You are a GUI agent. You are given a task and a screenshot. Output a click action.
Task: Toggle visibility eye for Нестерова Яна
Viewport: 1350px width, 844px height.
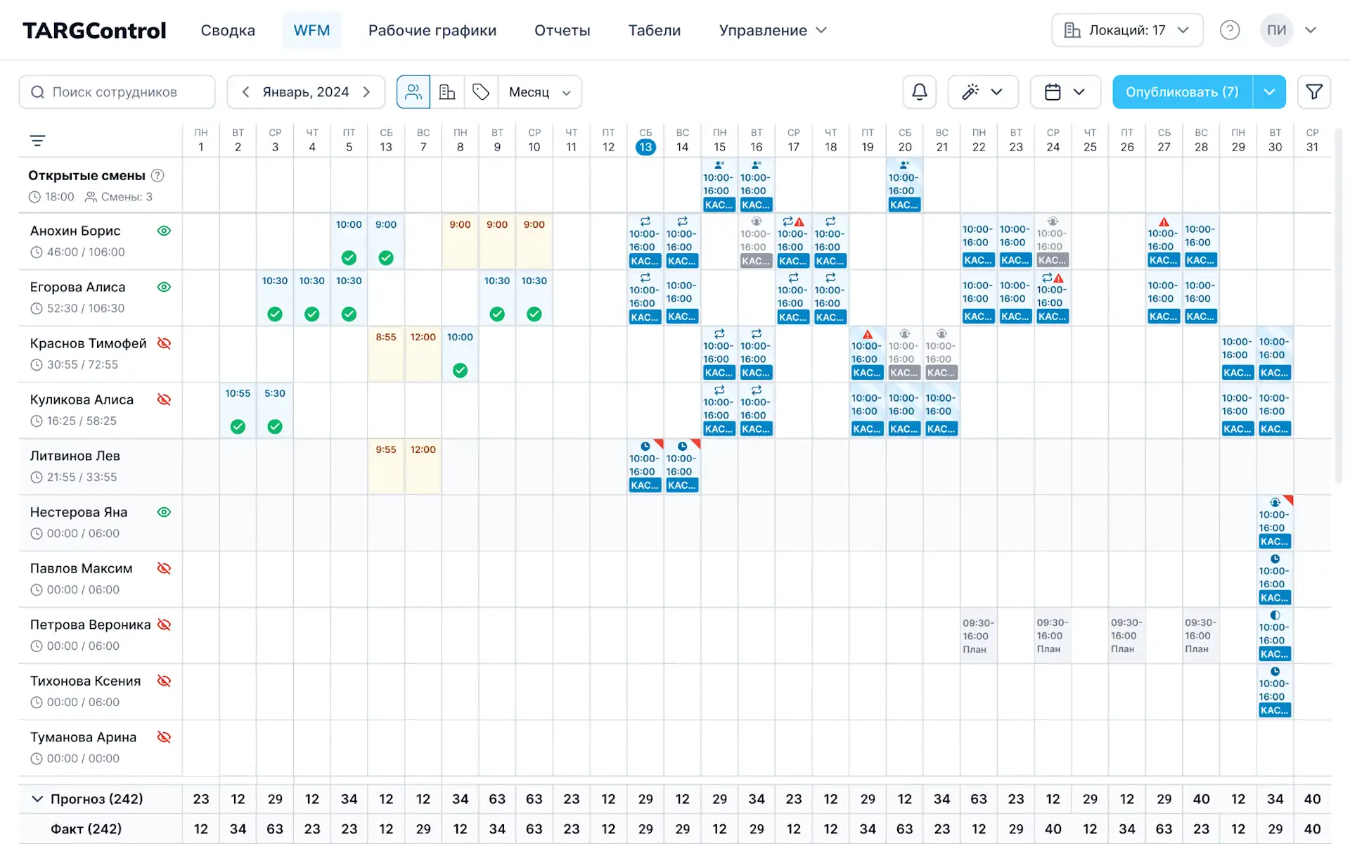164,512
